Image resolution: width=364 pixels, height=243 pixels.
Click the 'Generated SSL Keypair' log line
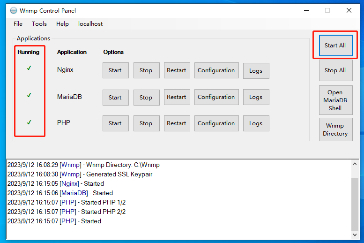click(x=80, y=174)
